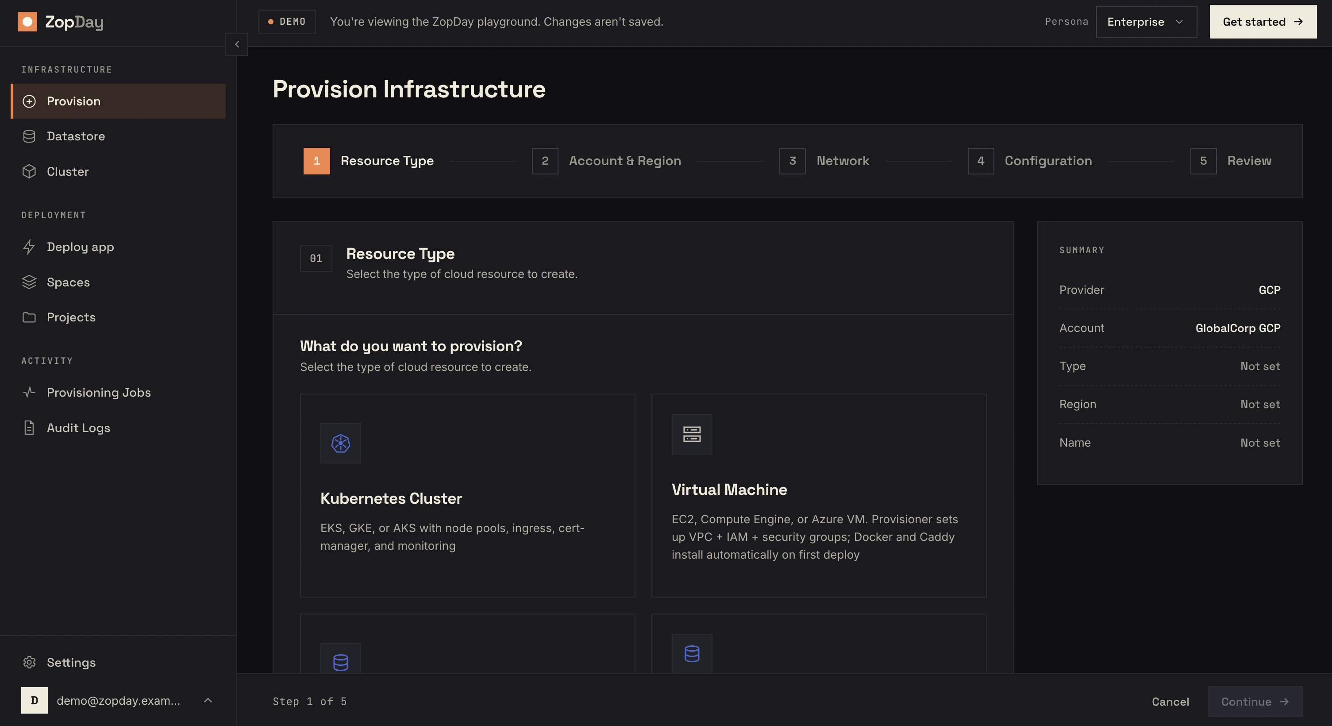Click the Projects folder icon
Image resolution: width=1332 pixels, height=726 pixels.
(30, 317)
